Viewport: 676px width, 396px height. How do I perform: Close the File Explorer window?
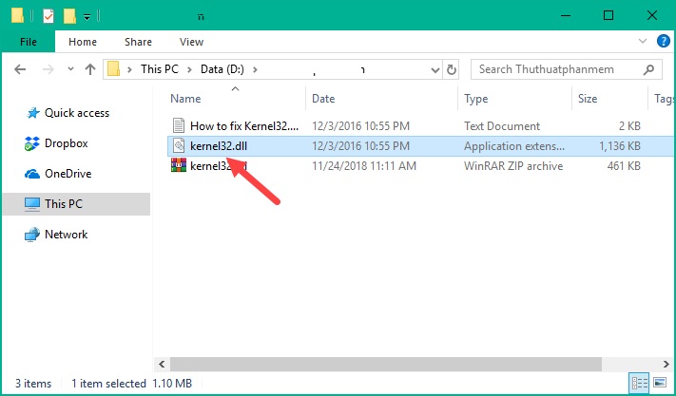point(652,15)
